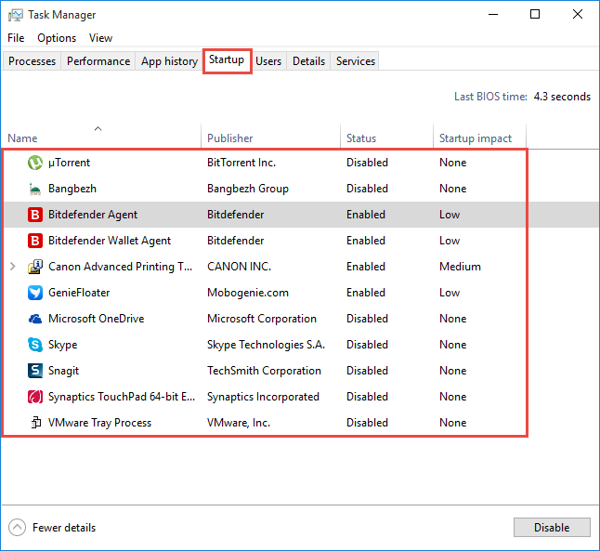Click the Skype app icon

tap(35, 345)
